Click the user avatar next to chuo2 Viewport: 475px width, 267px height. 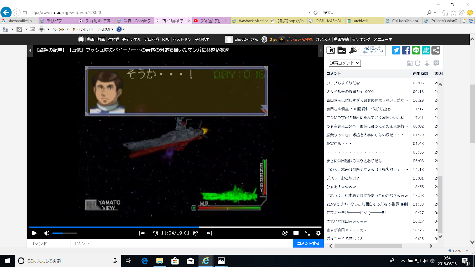tap(229, 39)
